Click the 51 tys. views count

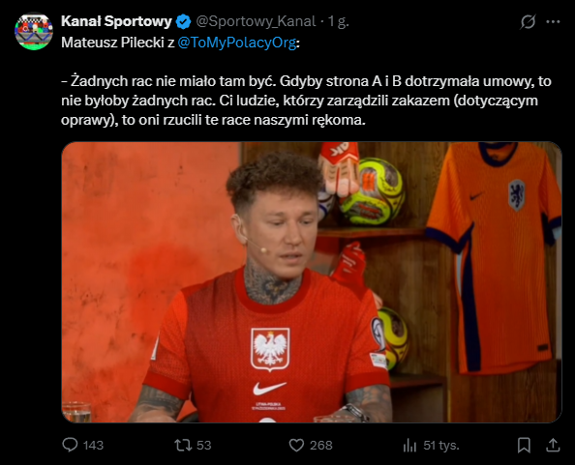[441, 446]
